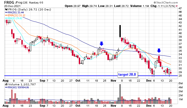Click price axis label 28

point(180,76)
